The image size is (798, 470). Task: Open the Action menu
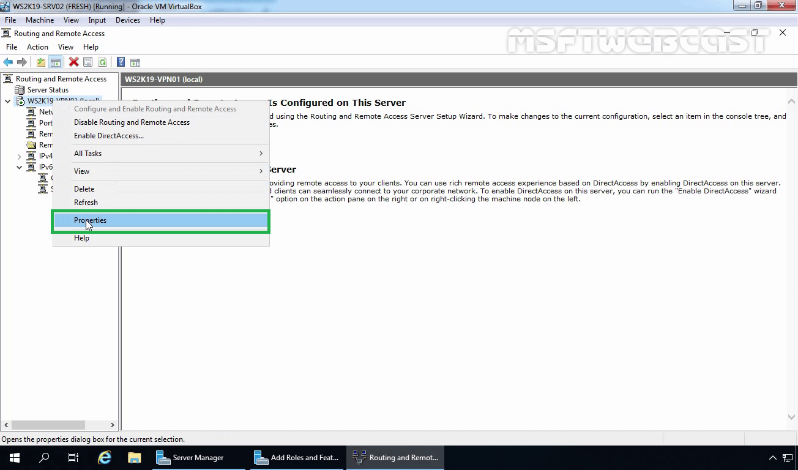pos(37,47)
